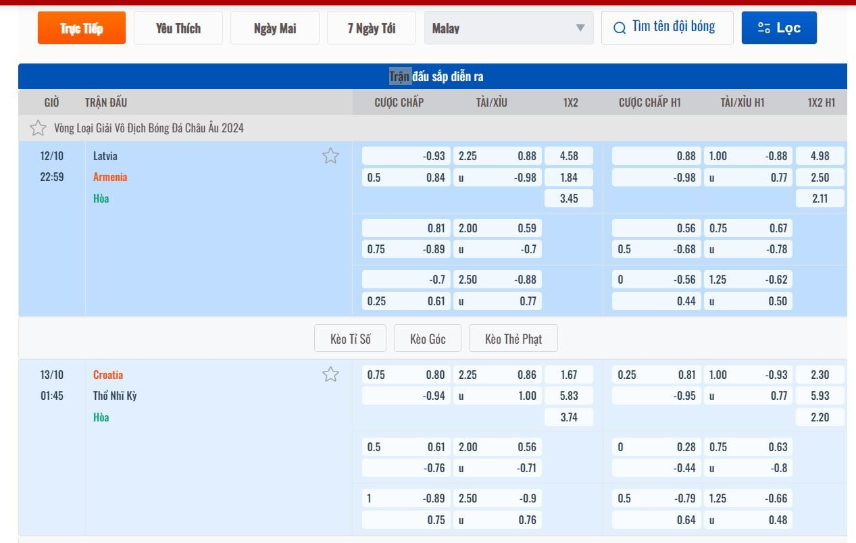Choose Croatia draw odds 3.74
856x543 pixels.
569,417
